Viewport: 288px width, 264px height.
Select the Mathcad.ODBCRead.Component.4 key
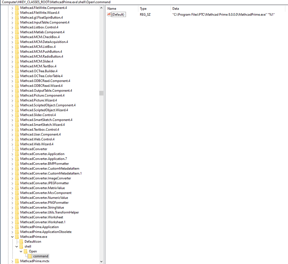(45, 81)
